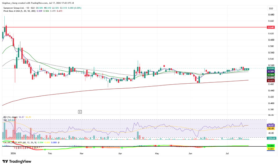The image size is (280, 167).
Task: Click the 0.380 price axis value
Action: pos(271,110)
